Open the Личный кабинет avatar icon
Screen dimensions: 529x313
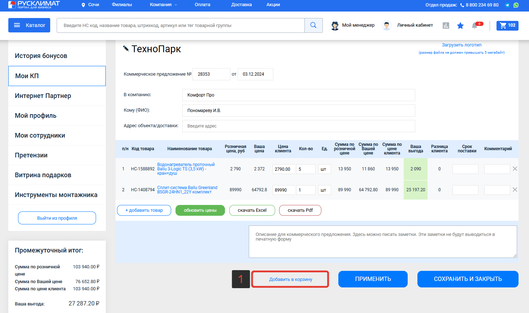pyautogui.click(x=387, y=26)
